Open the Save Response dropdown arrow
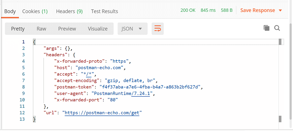Screen dimensions: 293x131 click(280, 10)
